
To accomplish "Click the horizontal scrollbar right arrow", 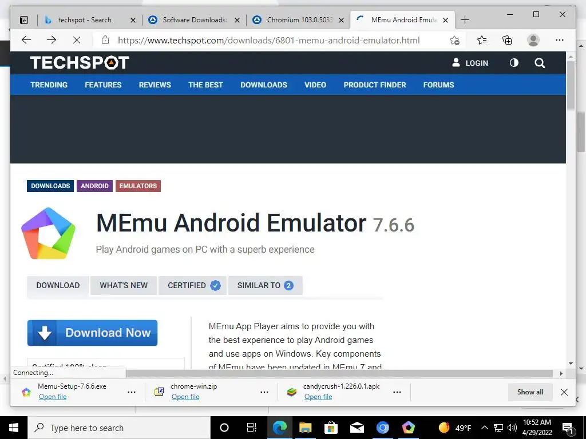I will pyautogui.click(x=561, y=373).
